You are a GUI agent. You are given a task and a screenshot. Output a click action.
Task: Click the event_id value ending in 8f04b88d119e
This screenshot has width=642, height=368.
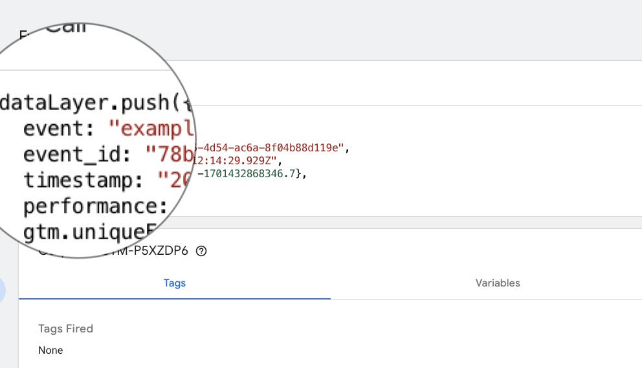272,148
